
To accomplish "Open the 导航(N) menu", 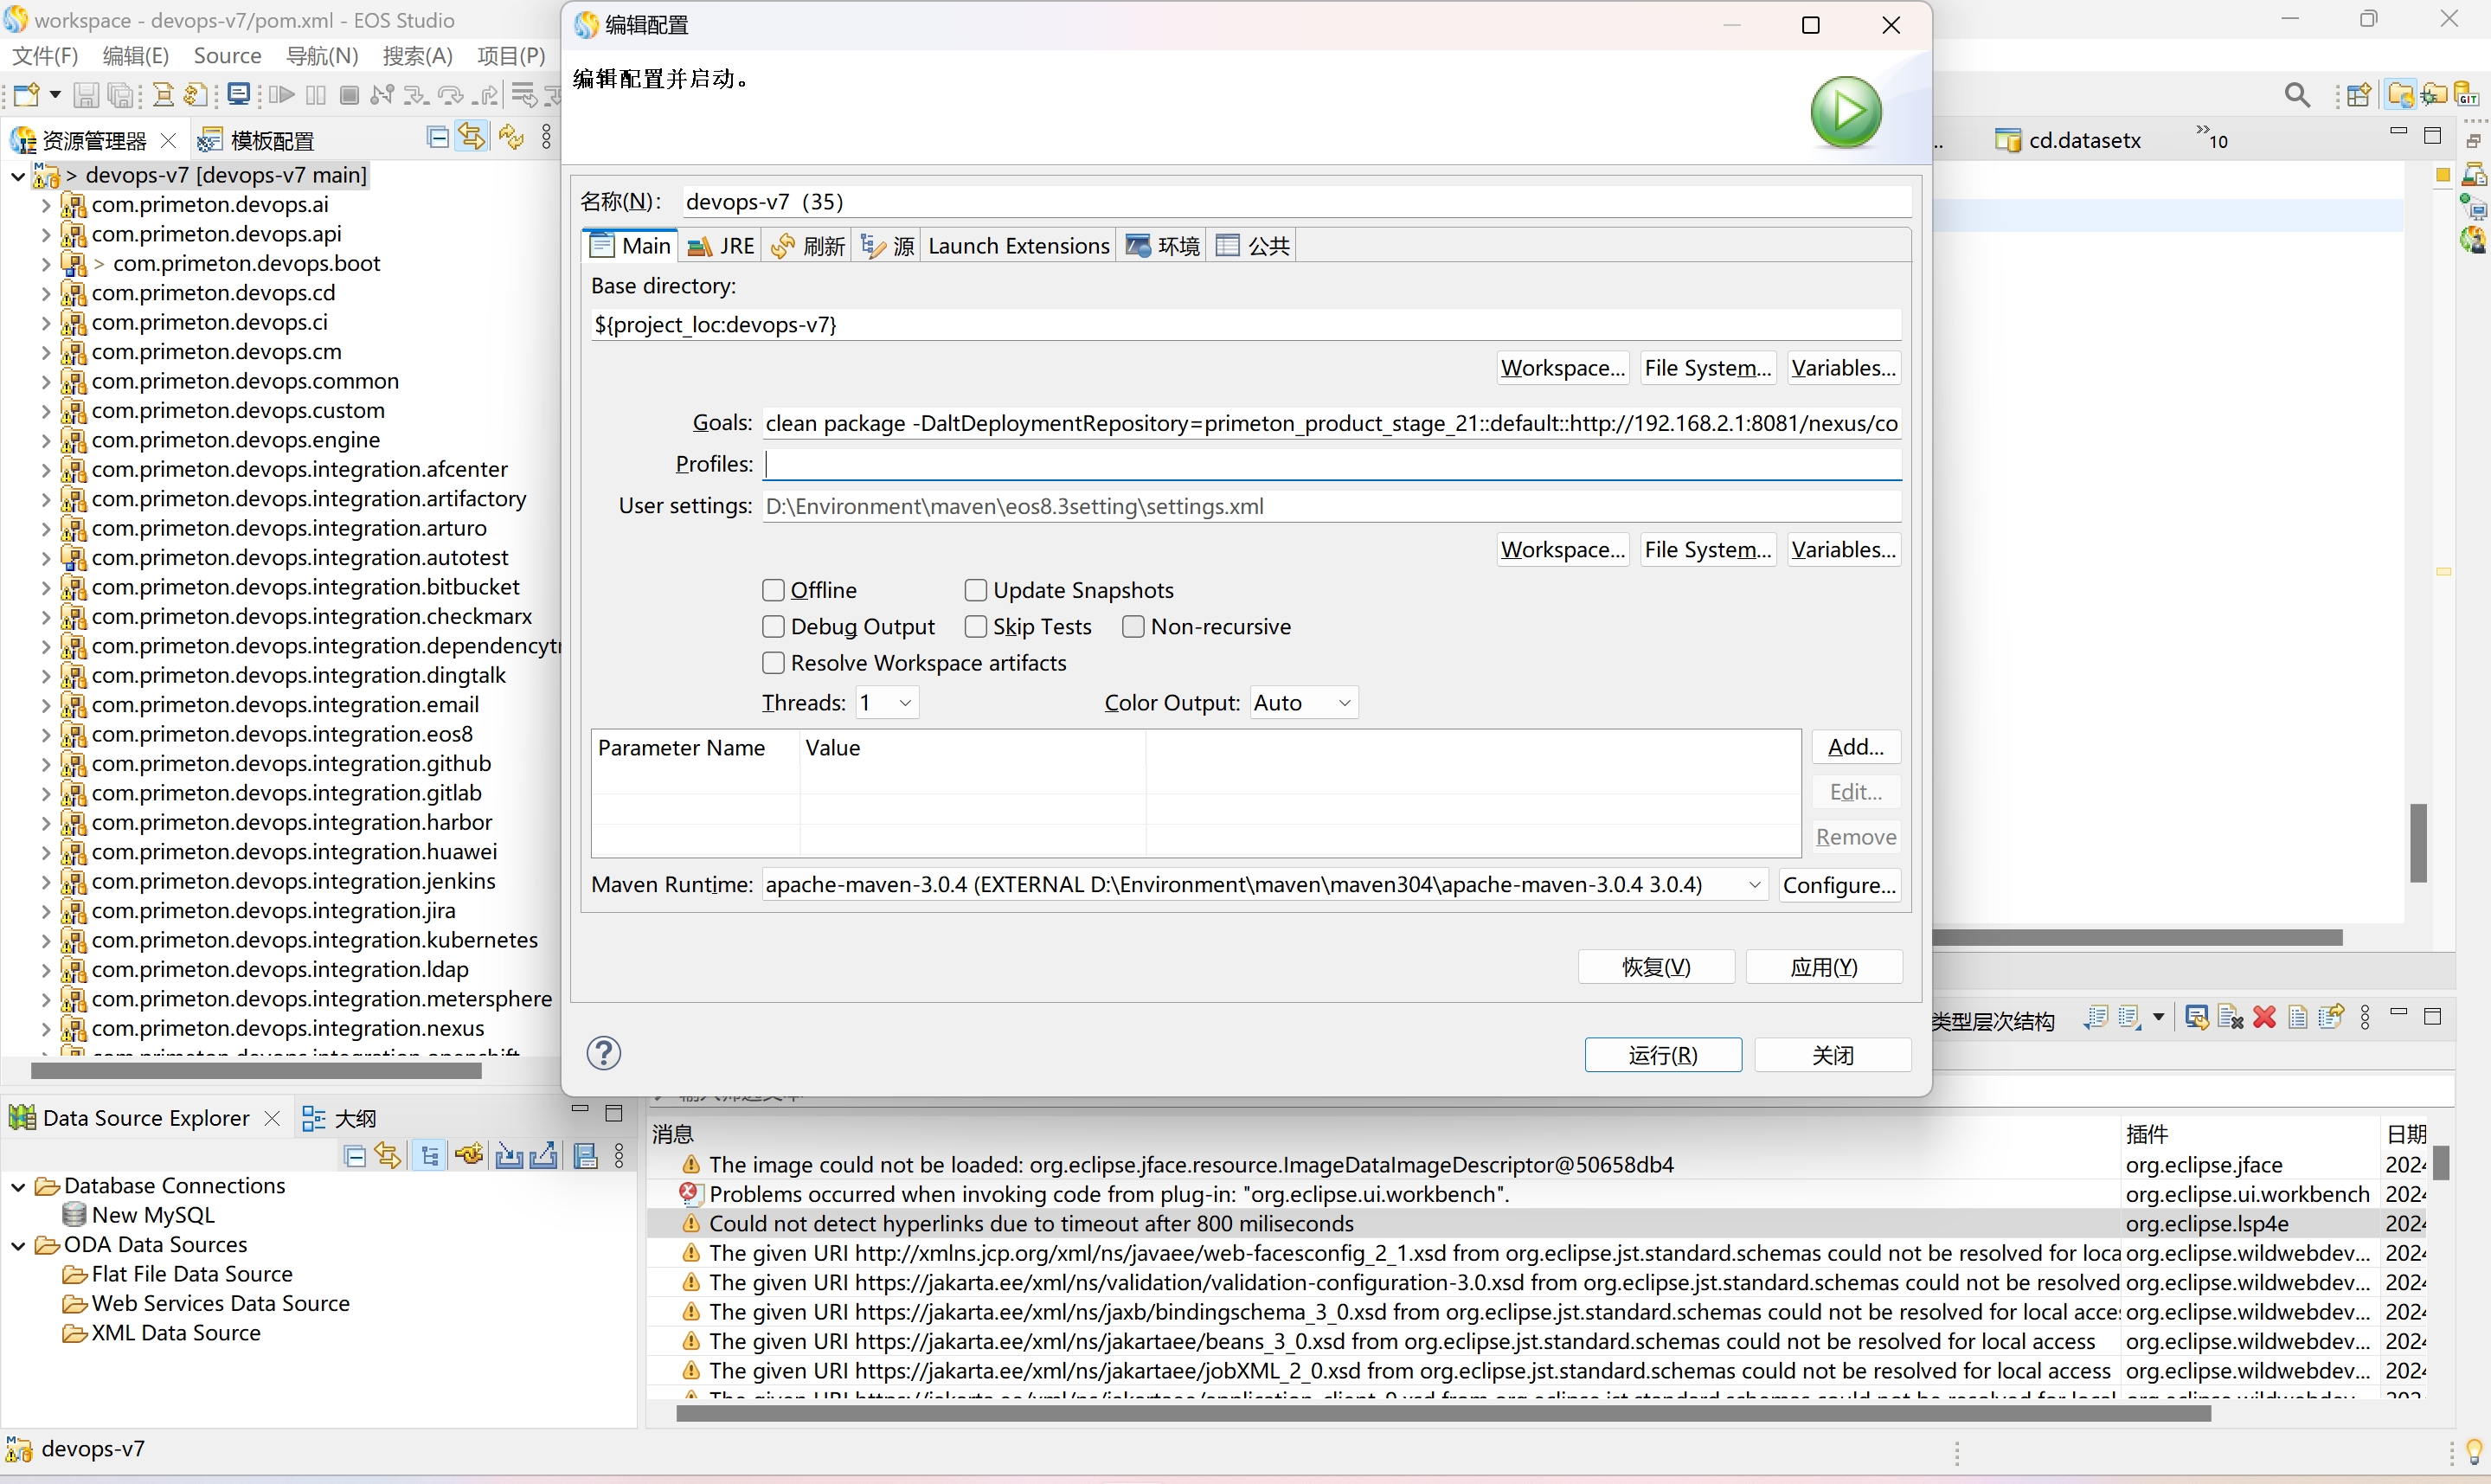I will click(320, 56).
